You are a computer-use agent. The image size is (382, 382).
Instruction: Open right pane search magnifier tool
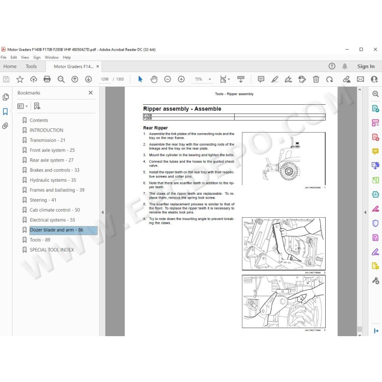pyautogui.click(x=375, y=94)
